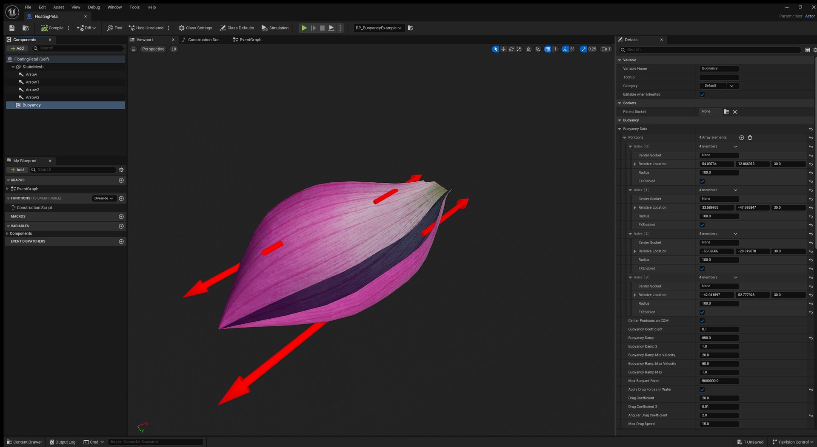Open the Diff dropdown in toolbar
This screenshot has width=817, height=447.
pos(86,28)
